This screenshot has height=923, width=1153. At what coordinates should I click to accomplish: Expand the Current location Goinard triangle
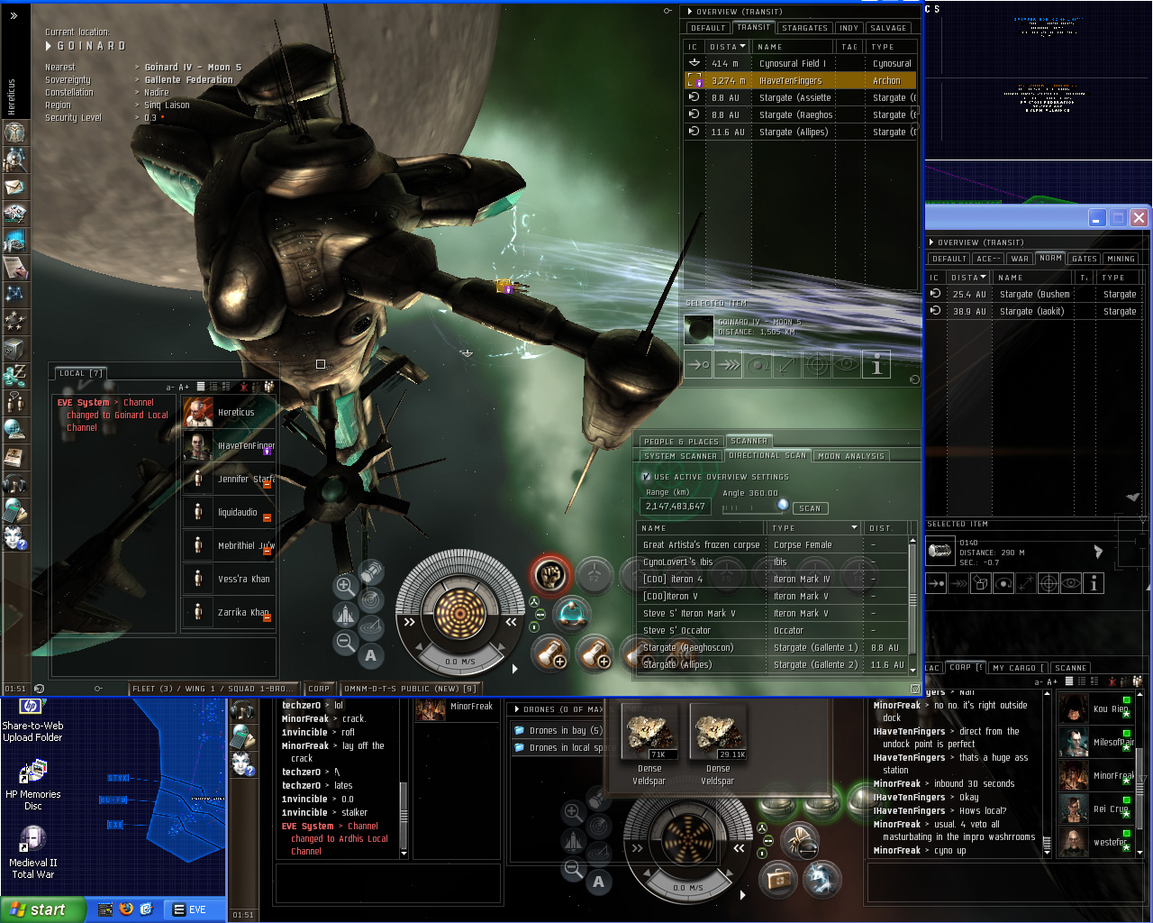(49, 46)
